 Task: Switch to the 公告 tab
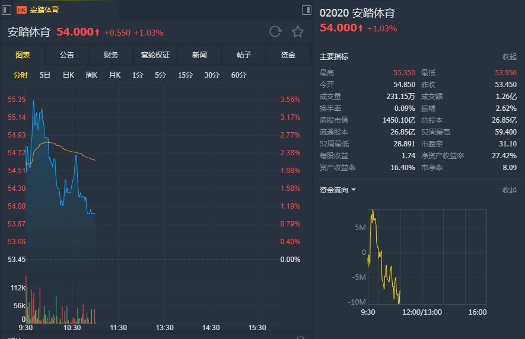(x=67, y=55)
